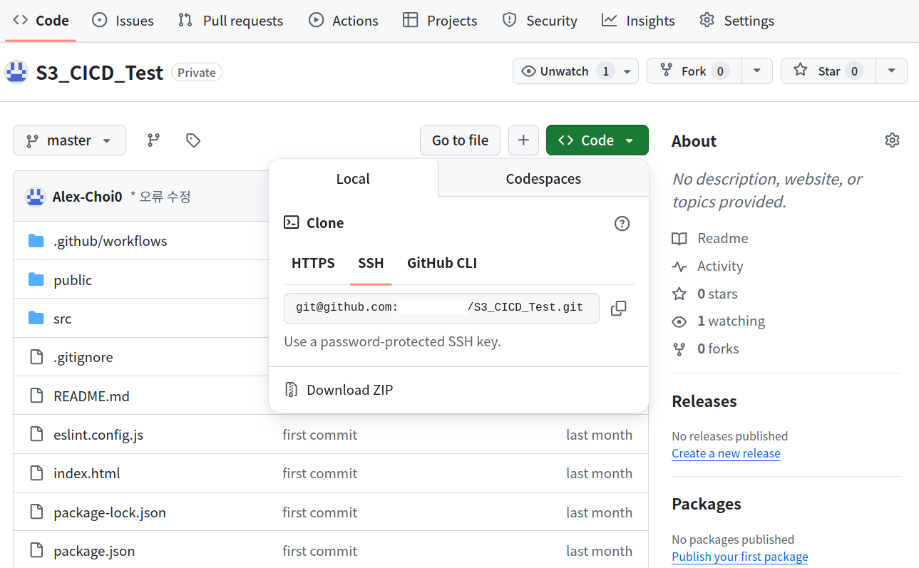Click Download ZIP

pyautogui.click(x=349, y=390)
